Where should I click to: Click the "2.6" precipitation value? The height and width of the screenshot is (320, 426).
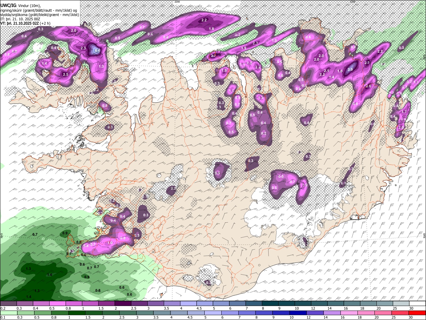(368, 86)
